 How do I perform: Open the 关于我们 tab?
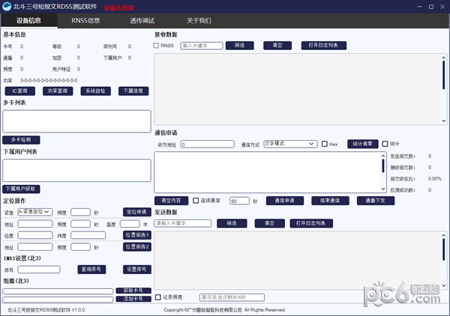199,20
